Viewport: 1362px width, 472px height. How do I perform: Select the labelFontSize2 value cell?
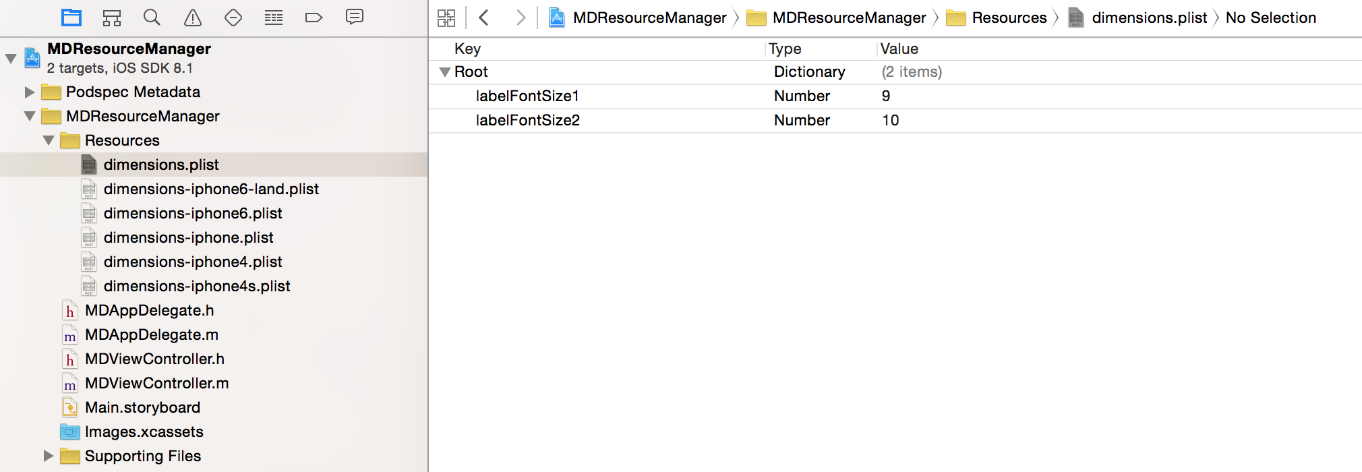pyautogui.click(x=890, y=120)
